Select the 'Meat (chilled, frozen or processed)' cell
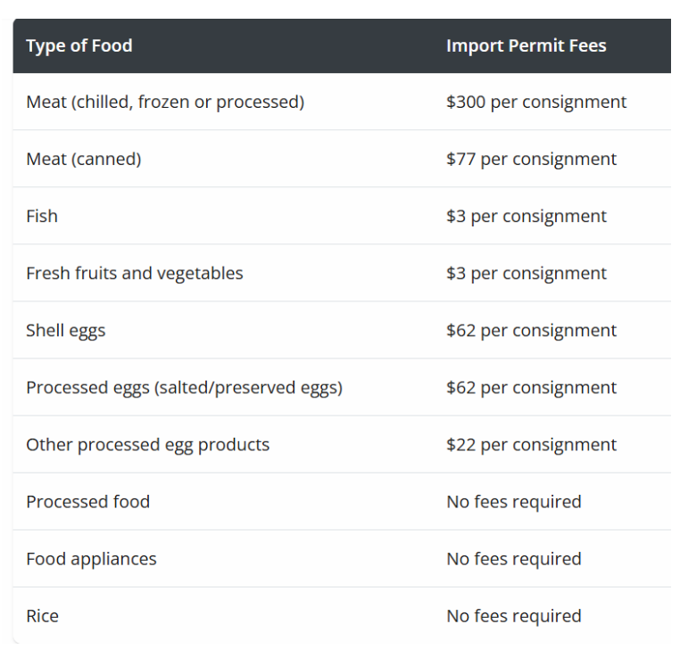688x657 pixels. coord(165,103)
